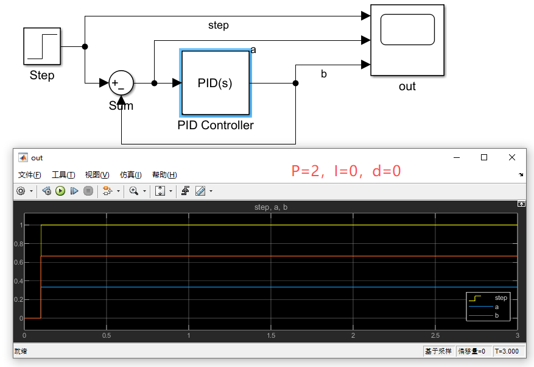Viewport: 534px width, 367px height.
Task: Click the MATLAB icon in out window title
Action: coord(23,157)
